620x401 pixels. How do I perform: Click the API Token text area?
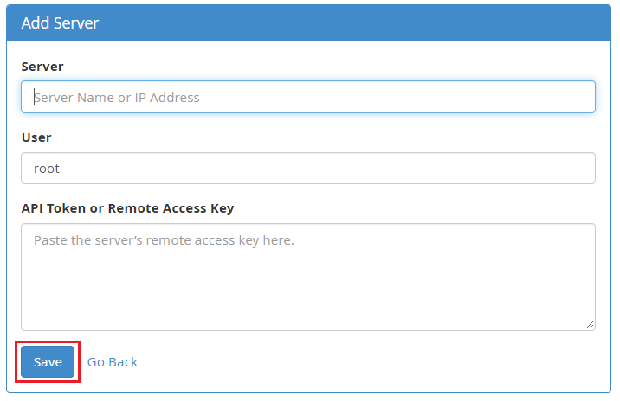(307, 277)
